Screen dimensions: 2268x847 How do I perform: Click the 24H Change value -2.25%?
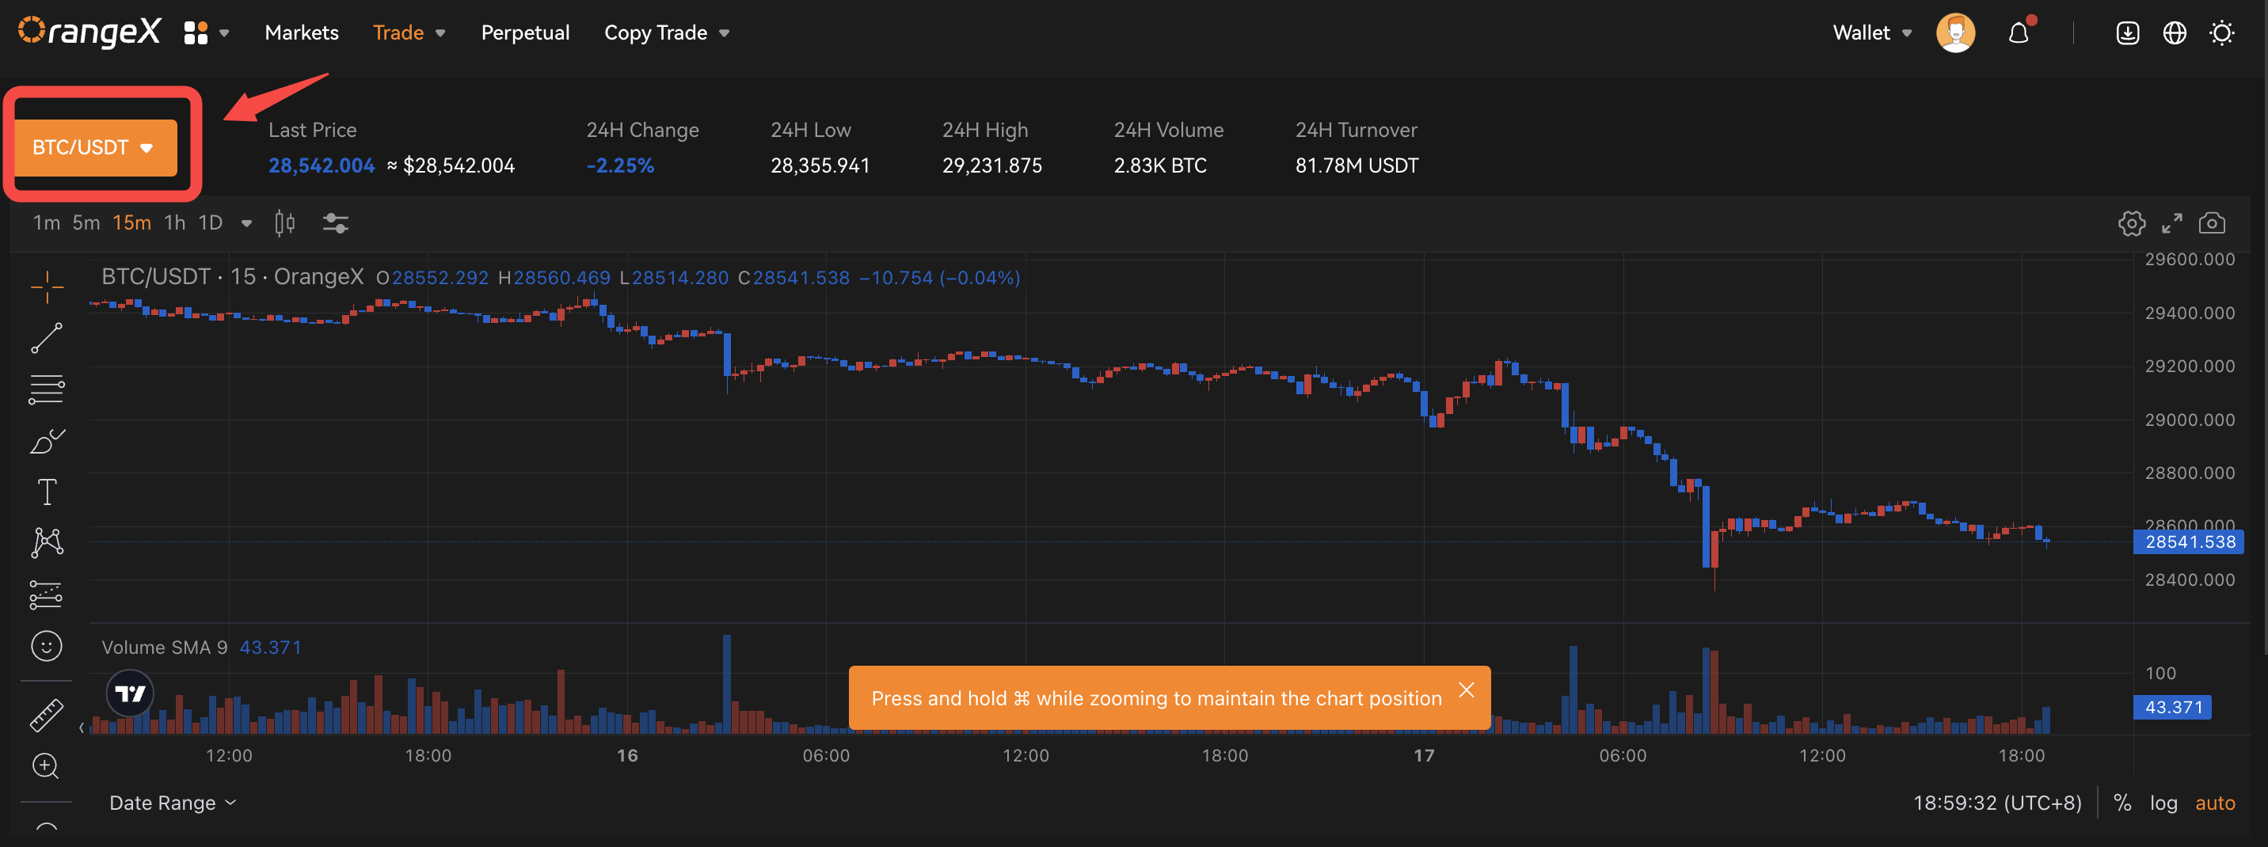coord(621,165)
